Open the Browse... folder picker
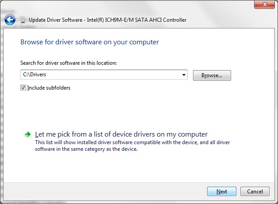278x204 pixels. pyautogui.click(x=212, y=75)
